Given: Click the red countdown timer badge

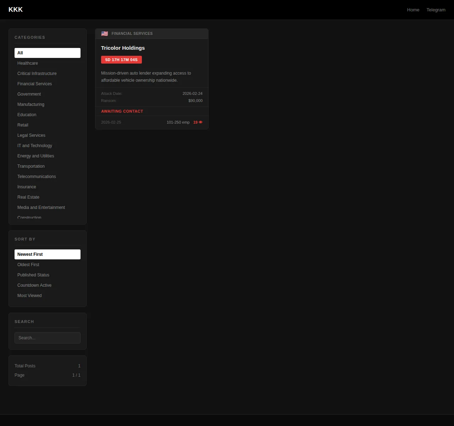Looking at the screenshot, I should coord(121,60).
